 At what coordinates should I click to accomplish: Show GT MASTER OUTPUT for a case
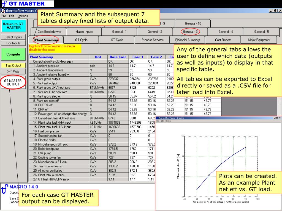(x=13, y=82)
